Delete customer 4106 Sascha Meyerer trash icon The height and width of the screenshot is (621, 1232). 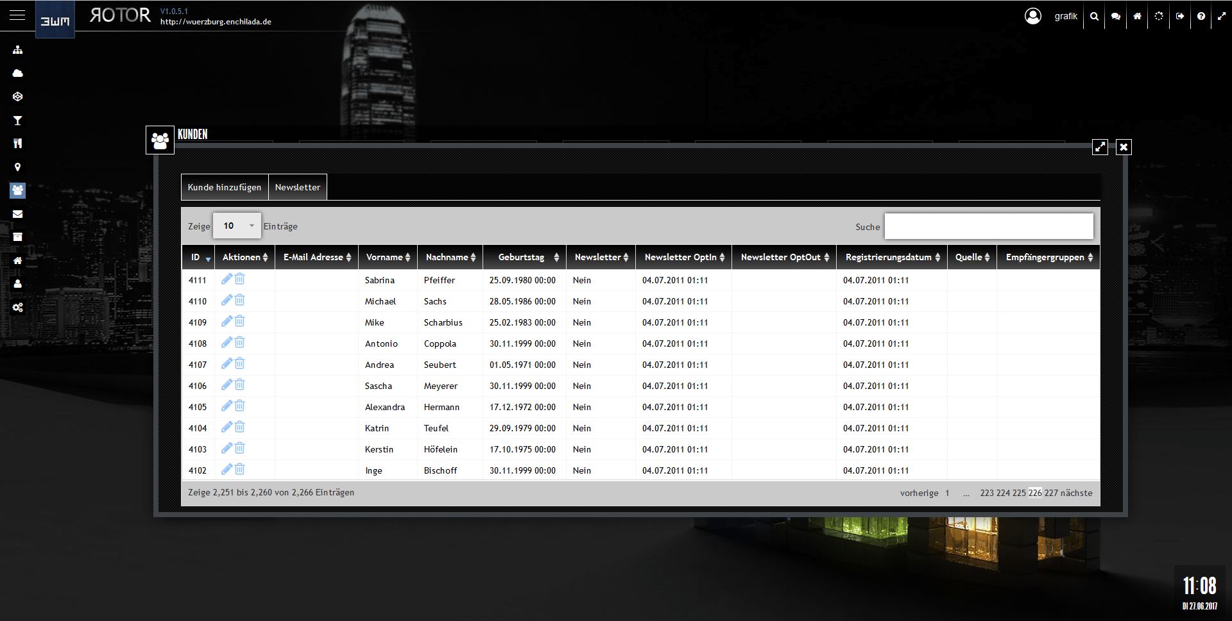coord(239,385)
